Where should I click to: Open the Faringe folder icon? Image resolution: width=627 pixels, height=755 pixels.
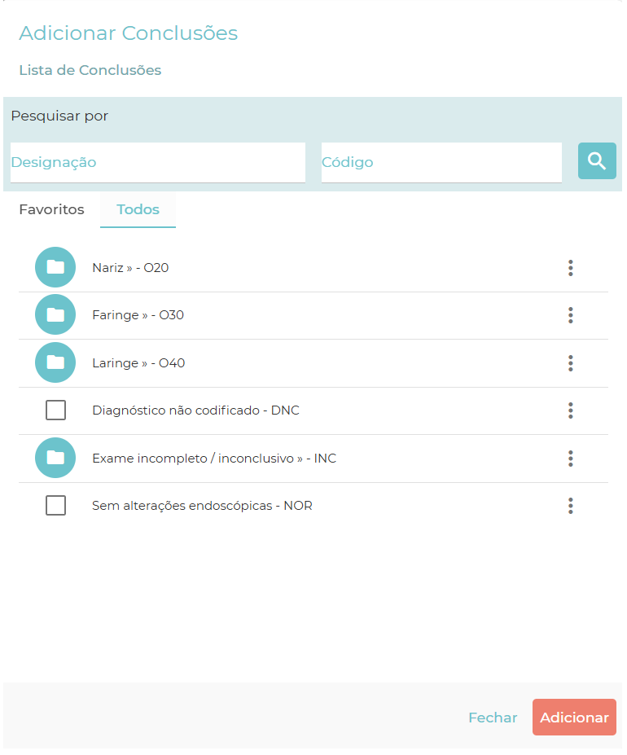pyautogui.click(x=55, y=315)
